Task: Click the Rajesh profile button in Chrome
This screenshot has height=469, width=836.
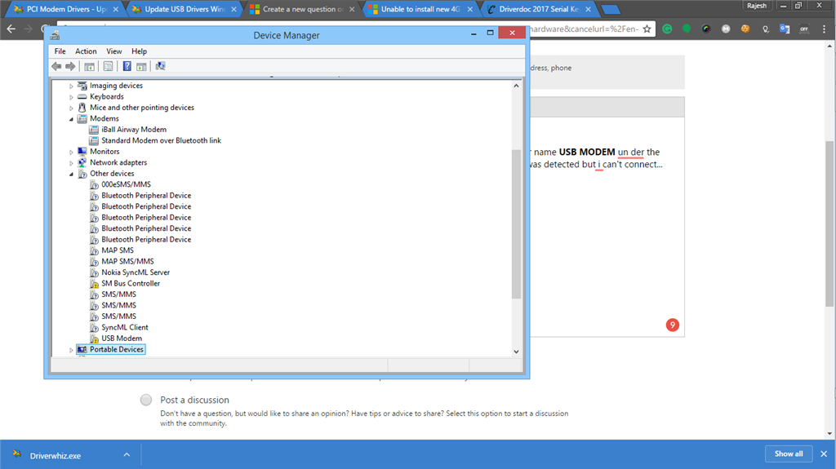Action: click(x=757, y=6)
